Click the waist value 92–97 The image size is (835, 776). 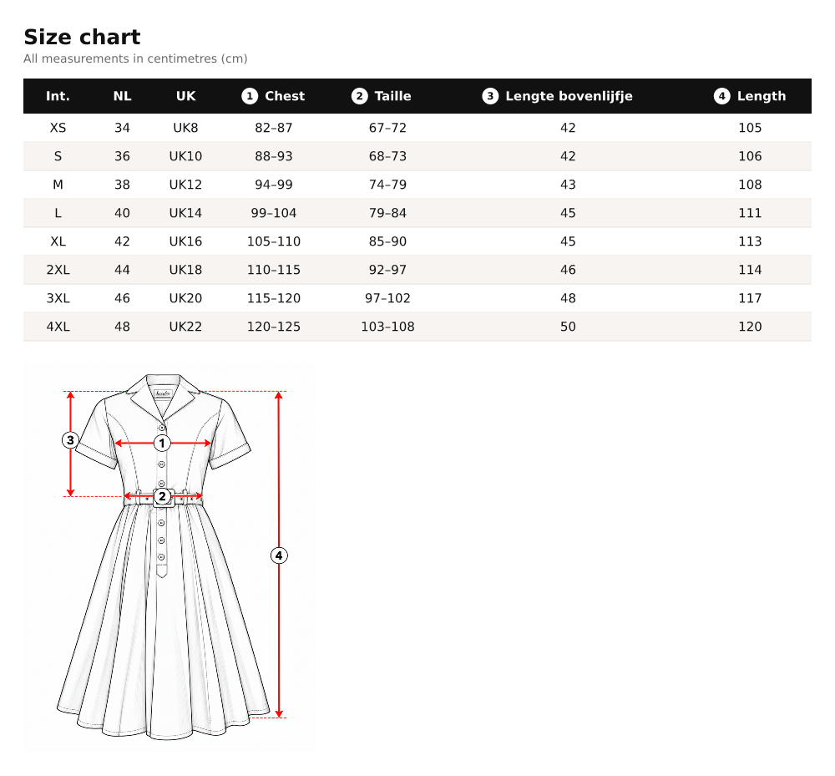(387, 270)
